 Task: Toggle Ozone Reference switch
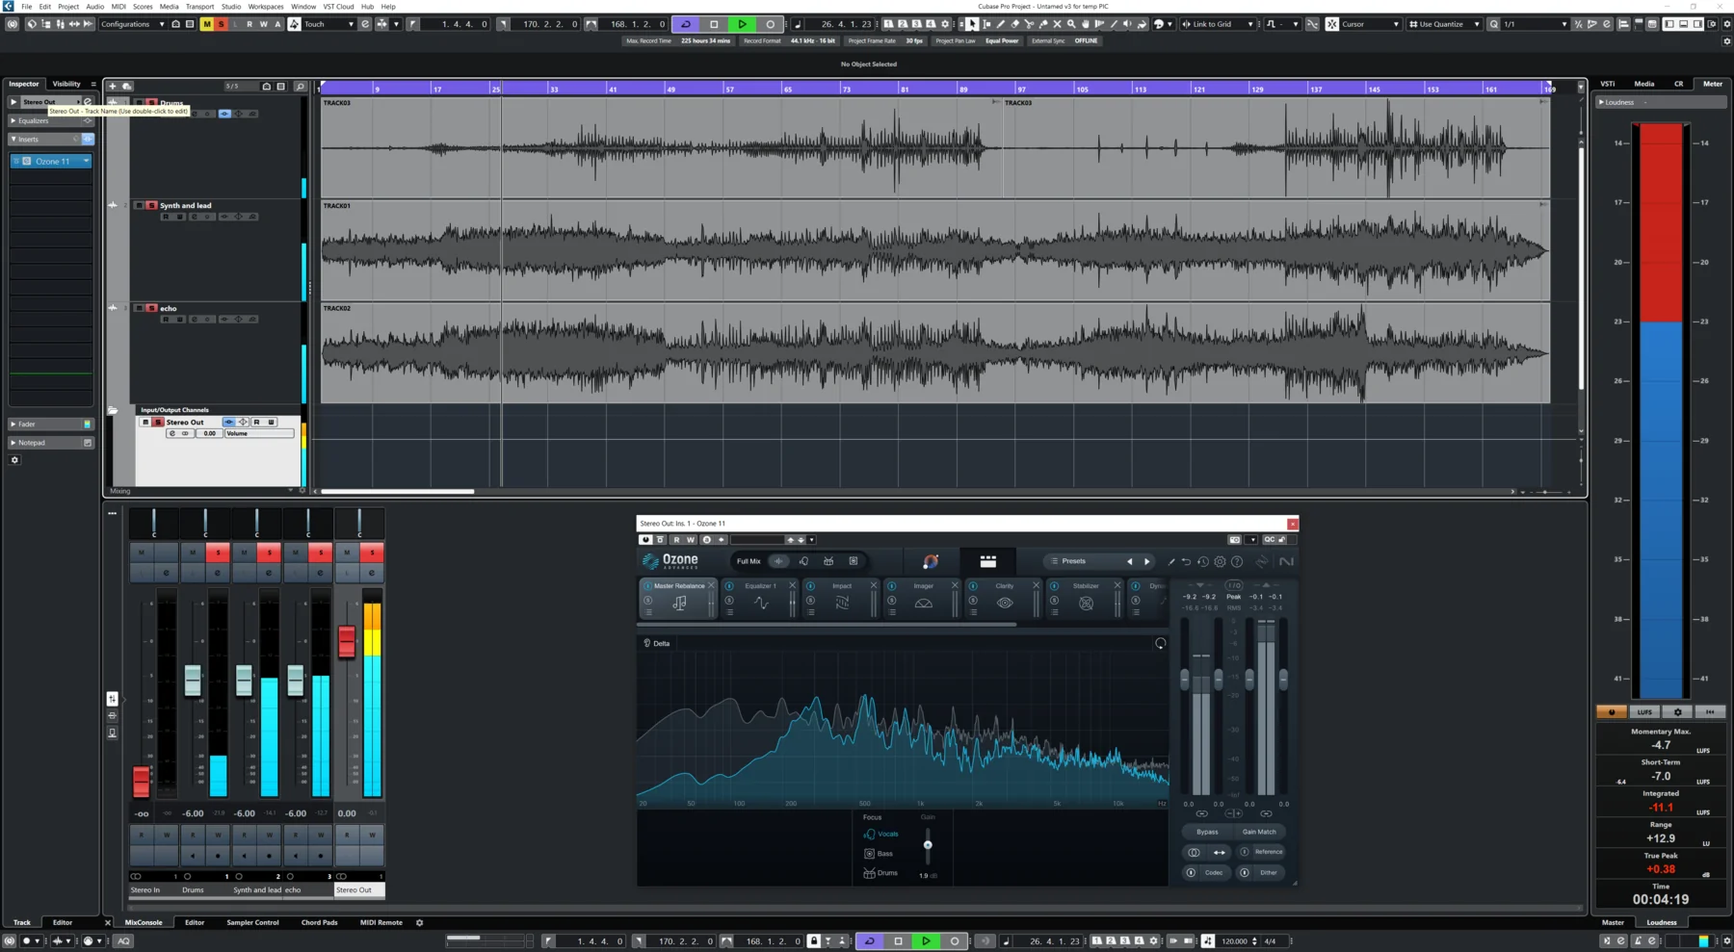pyautogui.click(x=1245, y=852)
